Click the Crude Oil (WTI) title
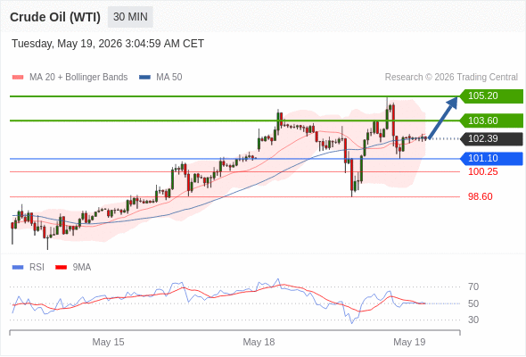Image resolution: width=526 pixels, height=357 pixels. (55, 17)
